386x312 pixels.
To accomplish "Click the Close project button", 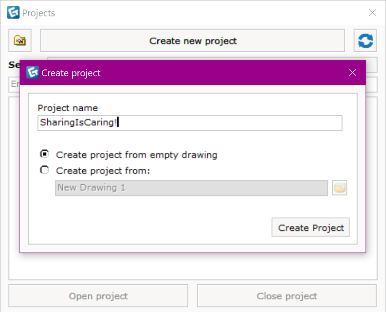I will tap(287, 296).
